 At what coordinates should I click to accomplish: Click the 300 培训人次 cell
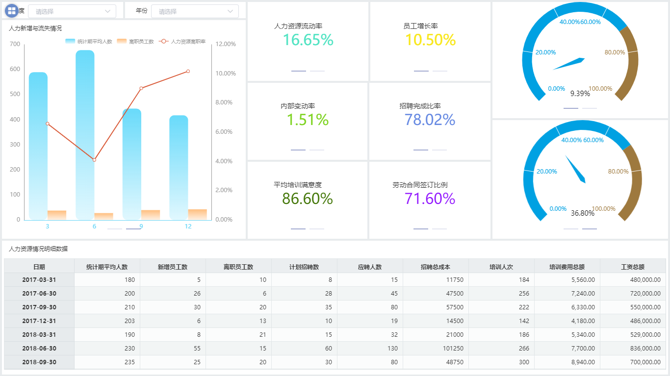point(501,362)
